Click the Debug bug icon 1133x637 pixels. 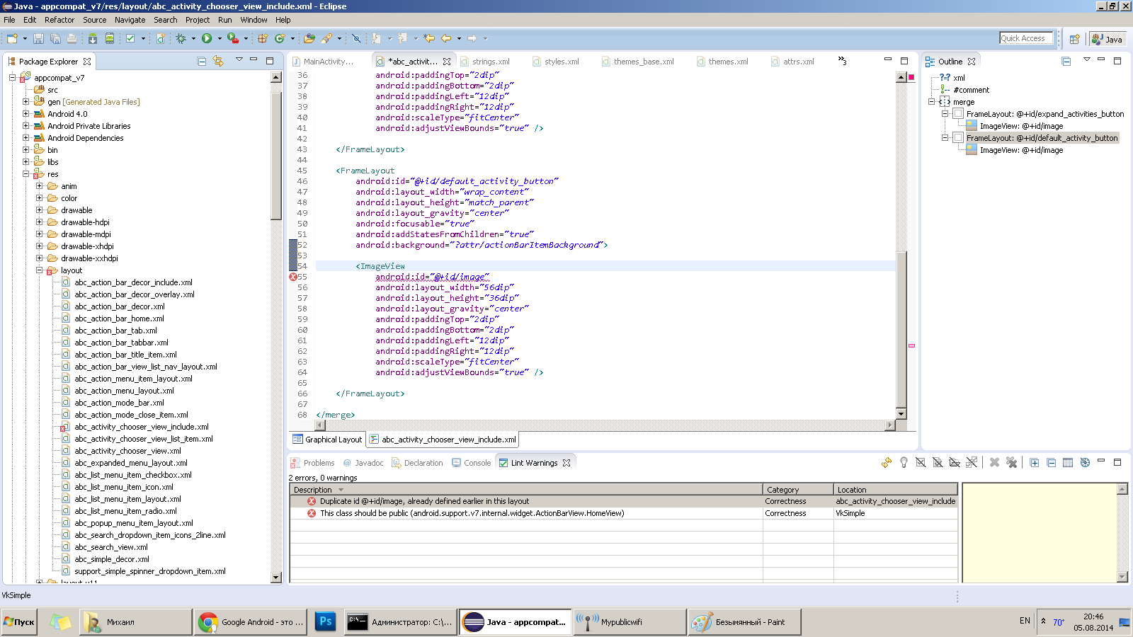[x=181, y=38]
